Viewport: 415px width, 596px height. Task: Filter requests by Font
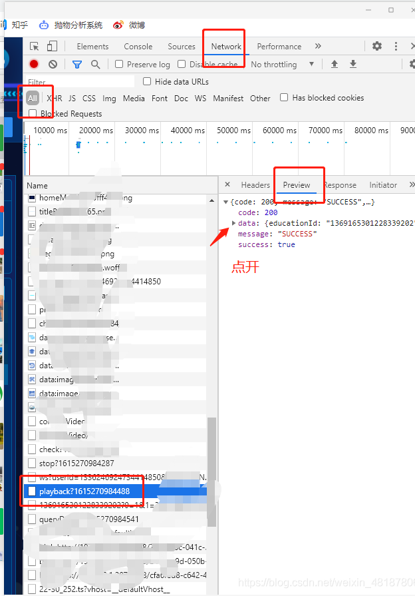click(160, 99)
